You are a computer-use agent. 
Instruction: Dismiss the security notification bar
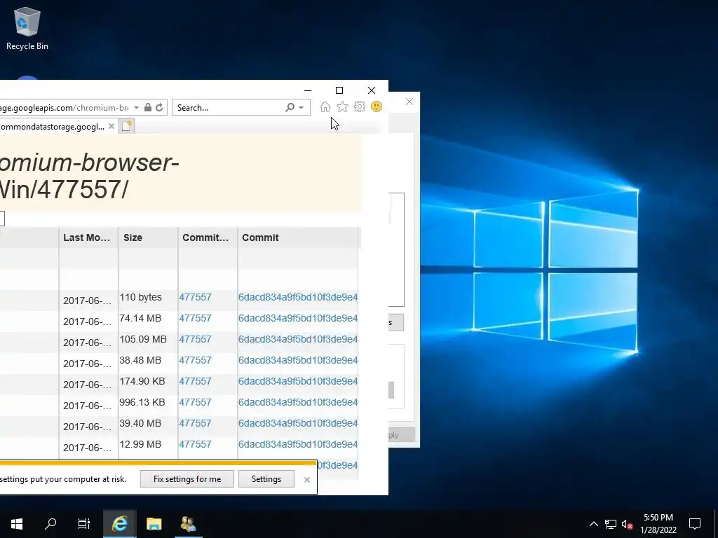307,479
